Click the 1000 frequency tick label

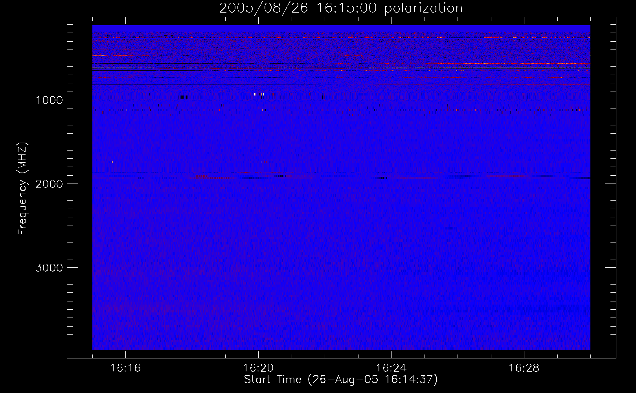pyautogui.click(x=49, y=100)
